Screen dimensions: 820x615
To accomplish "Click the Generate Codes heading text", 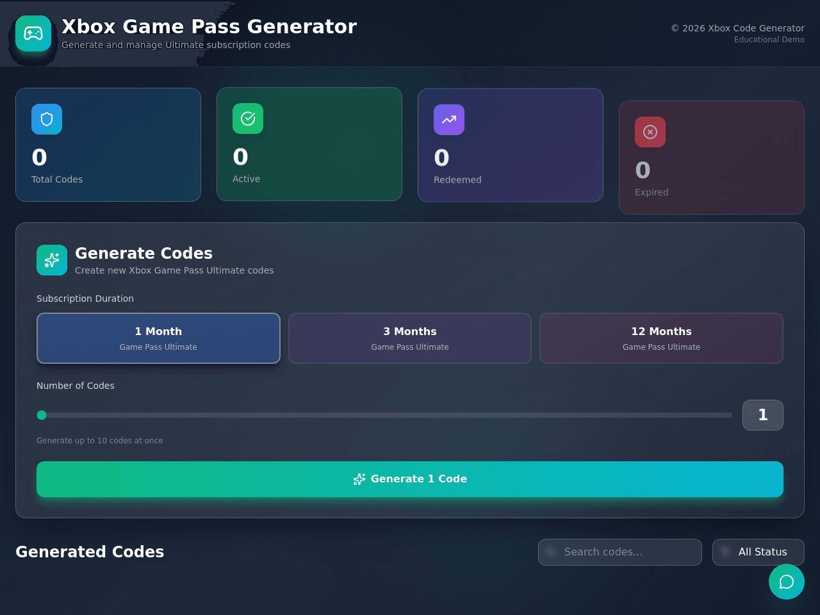I will pos(143,253).
